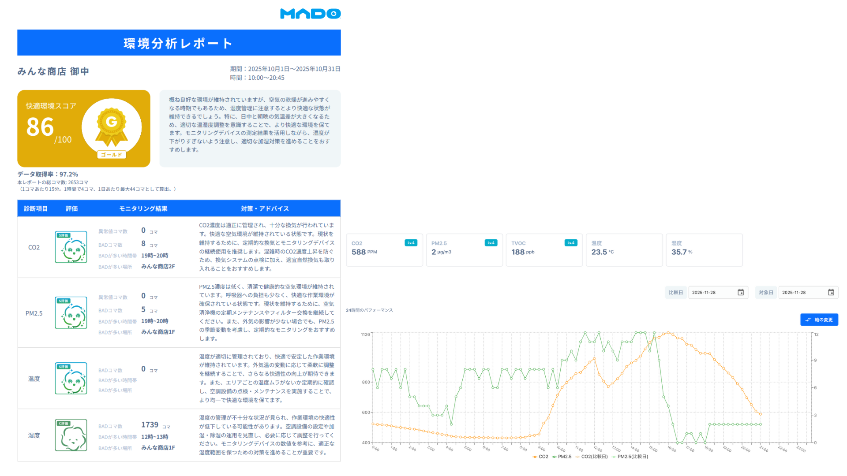Select the CO2 588 PPM card

point(384,250)
